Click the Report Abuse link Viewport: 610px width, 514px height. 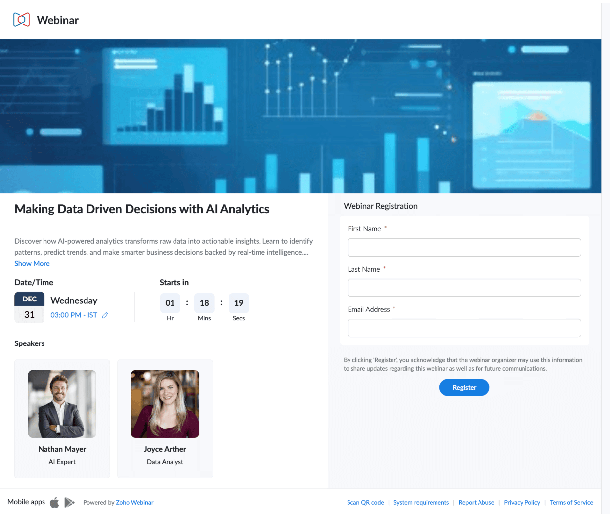tap(476, 503)
